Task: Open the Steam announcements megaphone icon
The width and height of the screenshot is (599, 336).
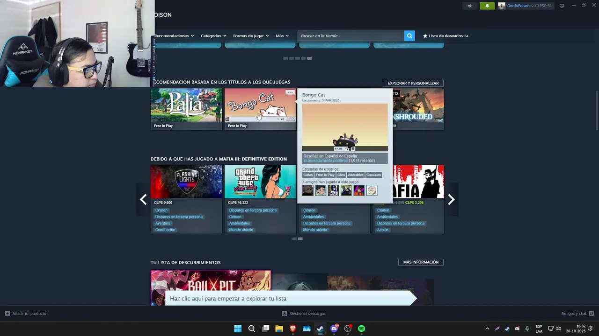Action: 470,6
